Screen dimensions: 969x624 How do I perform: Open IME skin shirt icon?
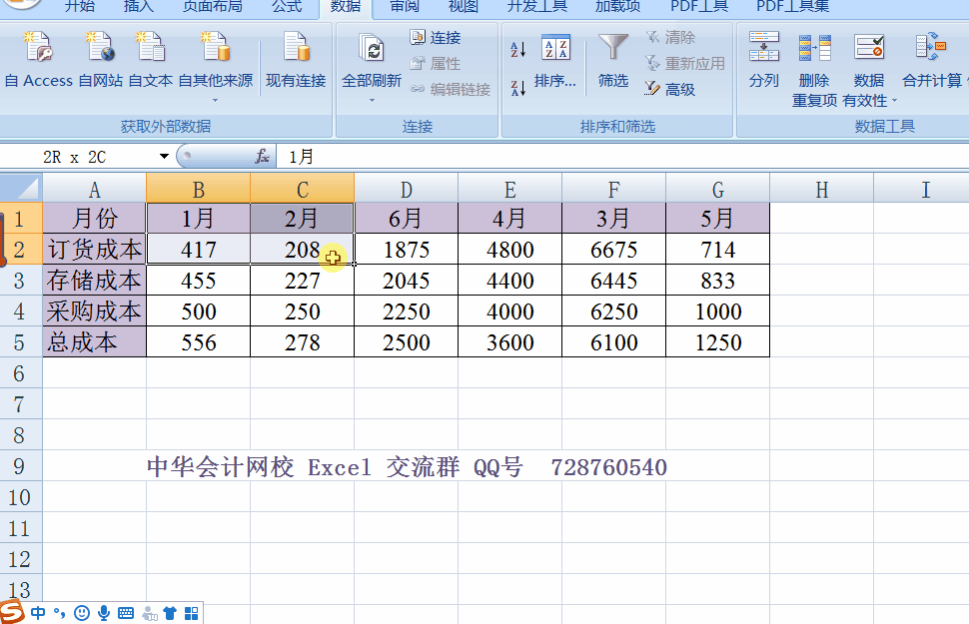click(170, 613)
